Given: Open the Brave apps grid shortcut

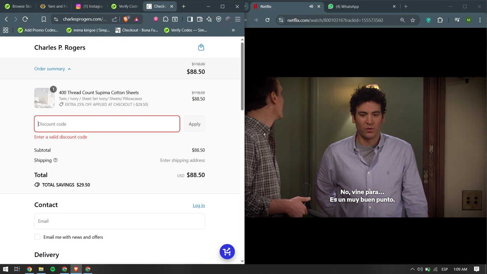Looking at the screenshot, I should tap(6, 30).
